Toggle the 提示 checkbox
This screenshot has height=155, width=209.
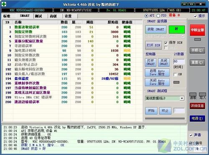click(x=195, y=16)
